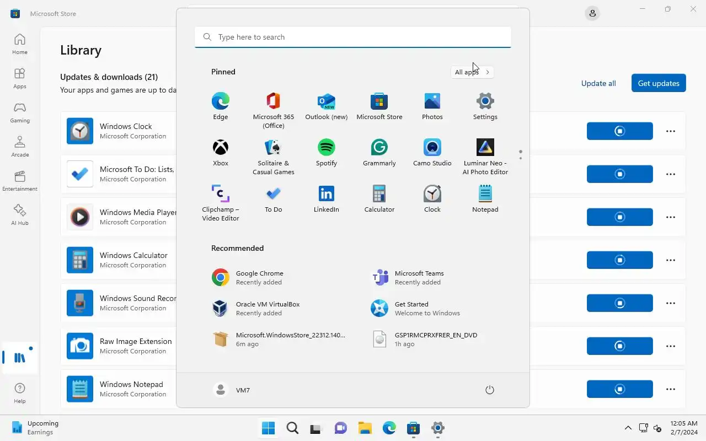Switch to Apps section in Store
Screen dimensions: 706x441
pyautogui.click(x=20, y=78)
